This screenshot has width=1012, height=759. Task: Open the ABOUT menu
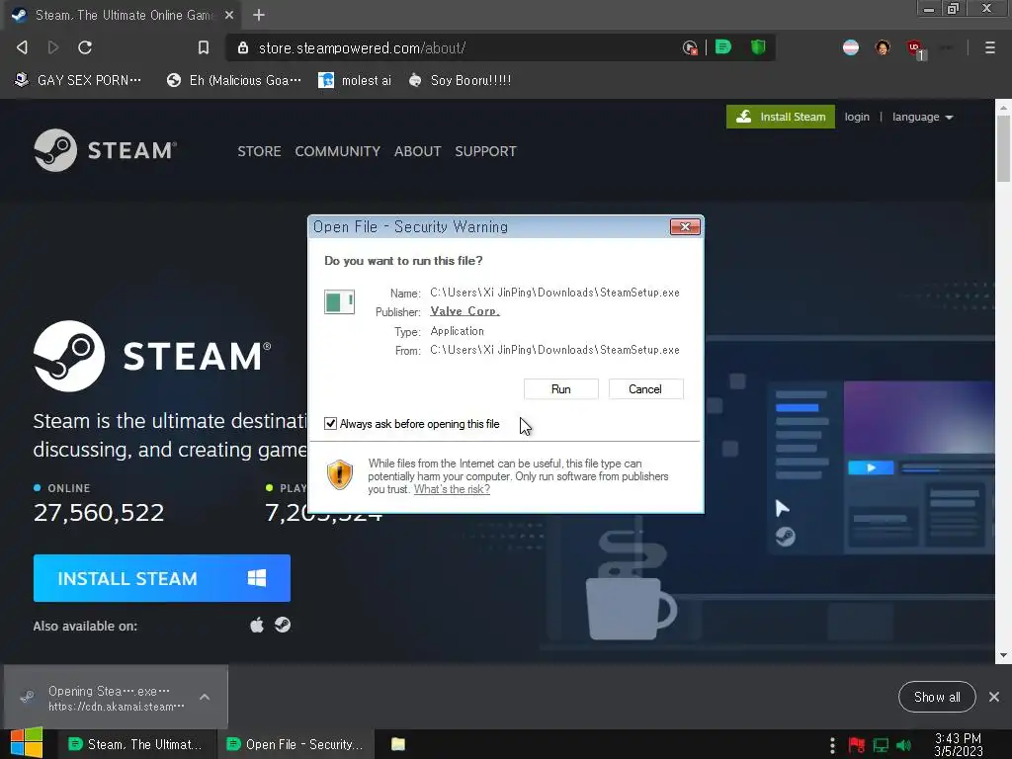[418, 151]
